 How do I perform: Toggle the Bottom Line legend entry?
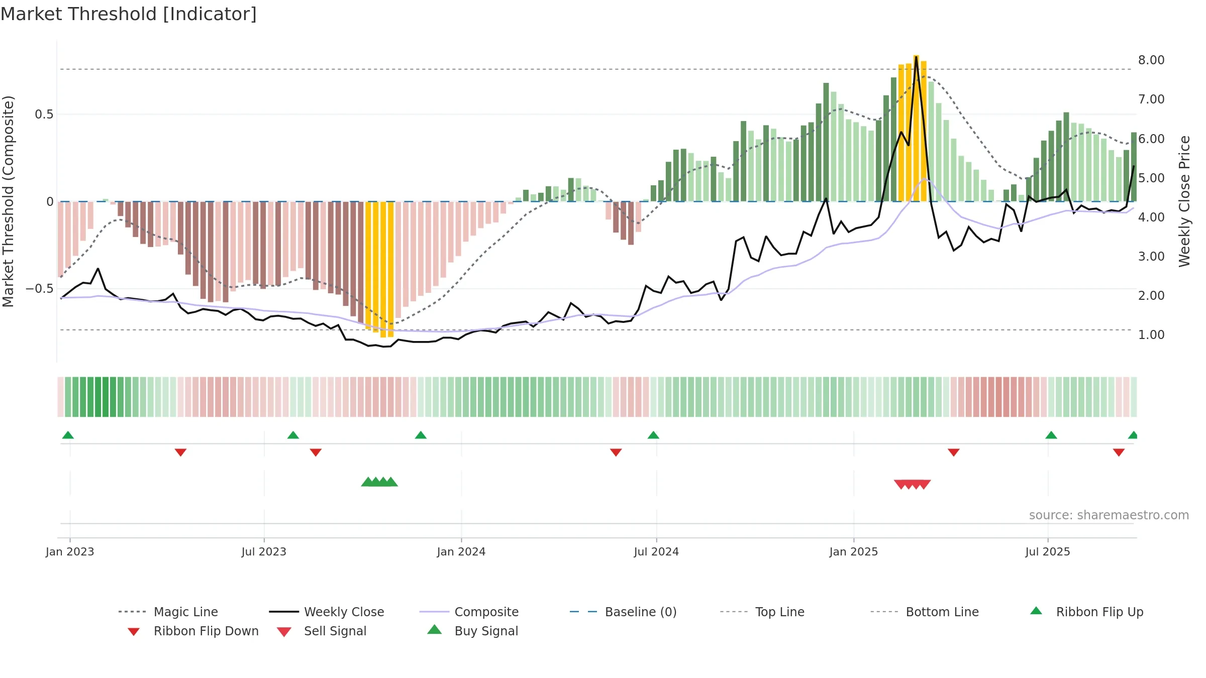point(925,612)
